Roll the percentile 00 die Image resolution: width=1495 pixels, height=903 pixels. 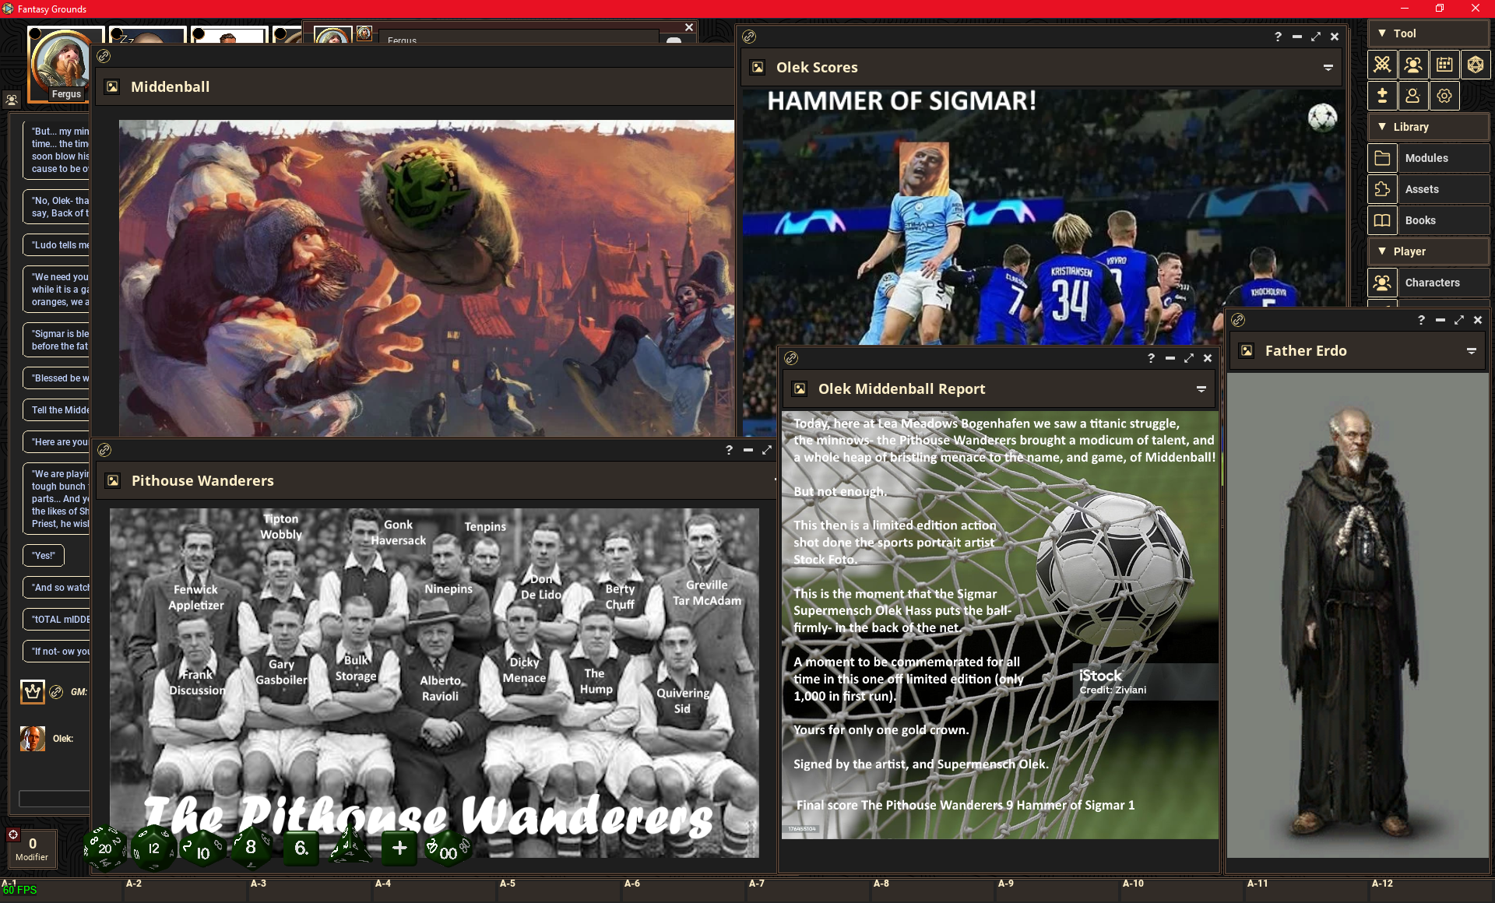pos(448,849)
